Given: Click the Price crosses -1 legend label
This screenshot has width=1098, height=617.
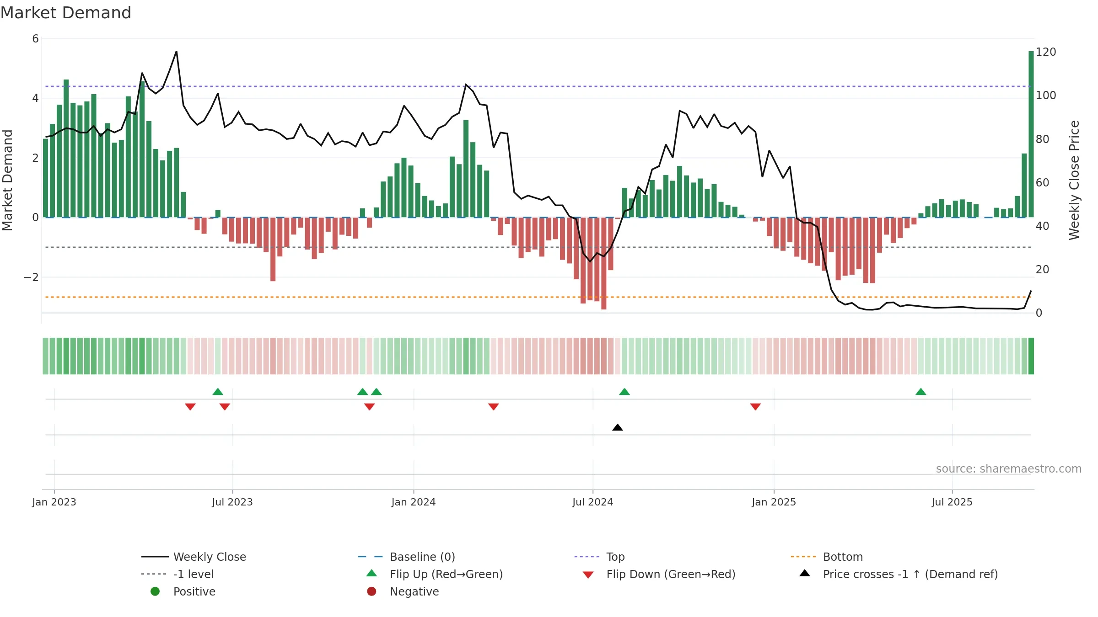Looking at the screenshot, I should pos(910,574).
